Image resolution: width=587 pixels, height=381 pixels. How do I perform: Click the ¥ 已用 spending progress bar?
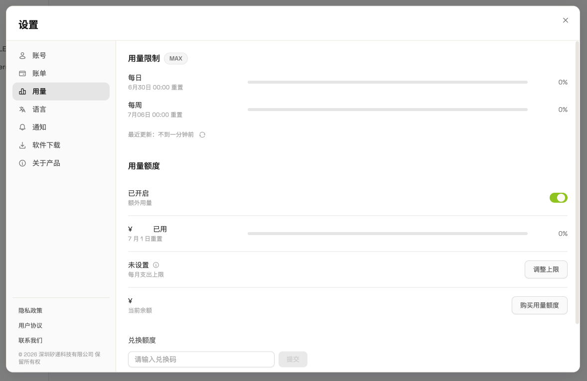tap(388, 234)
